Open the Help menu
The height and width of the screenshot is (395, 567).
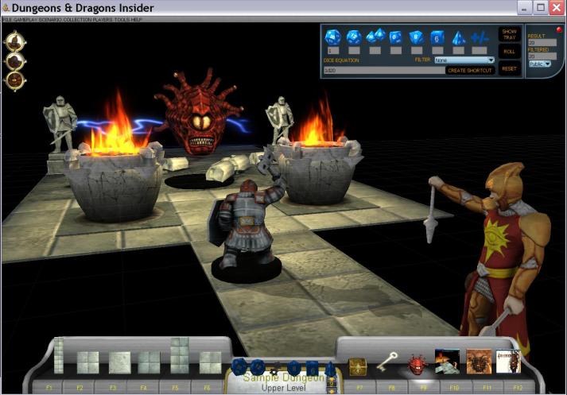(136, 20)
